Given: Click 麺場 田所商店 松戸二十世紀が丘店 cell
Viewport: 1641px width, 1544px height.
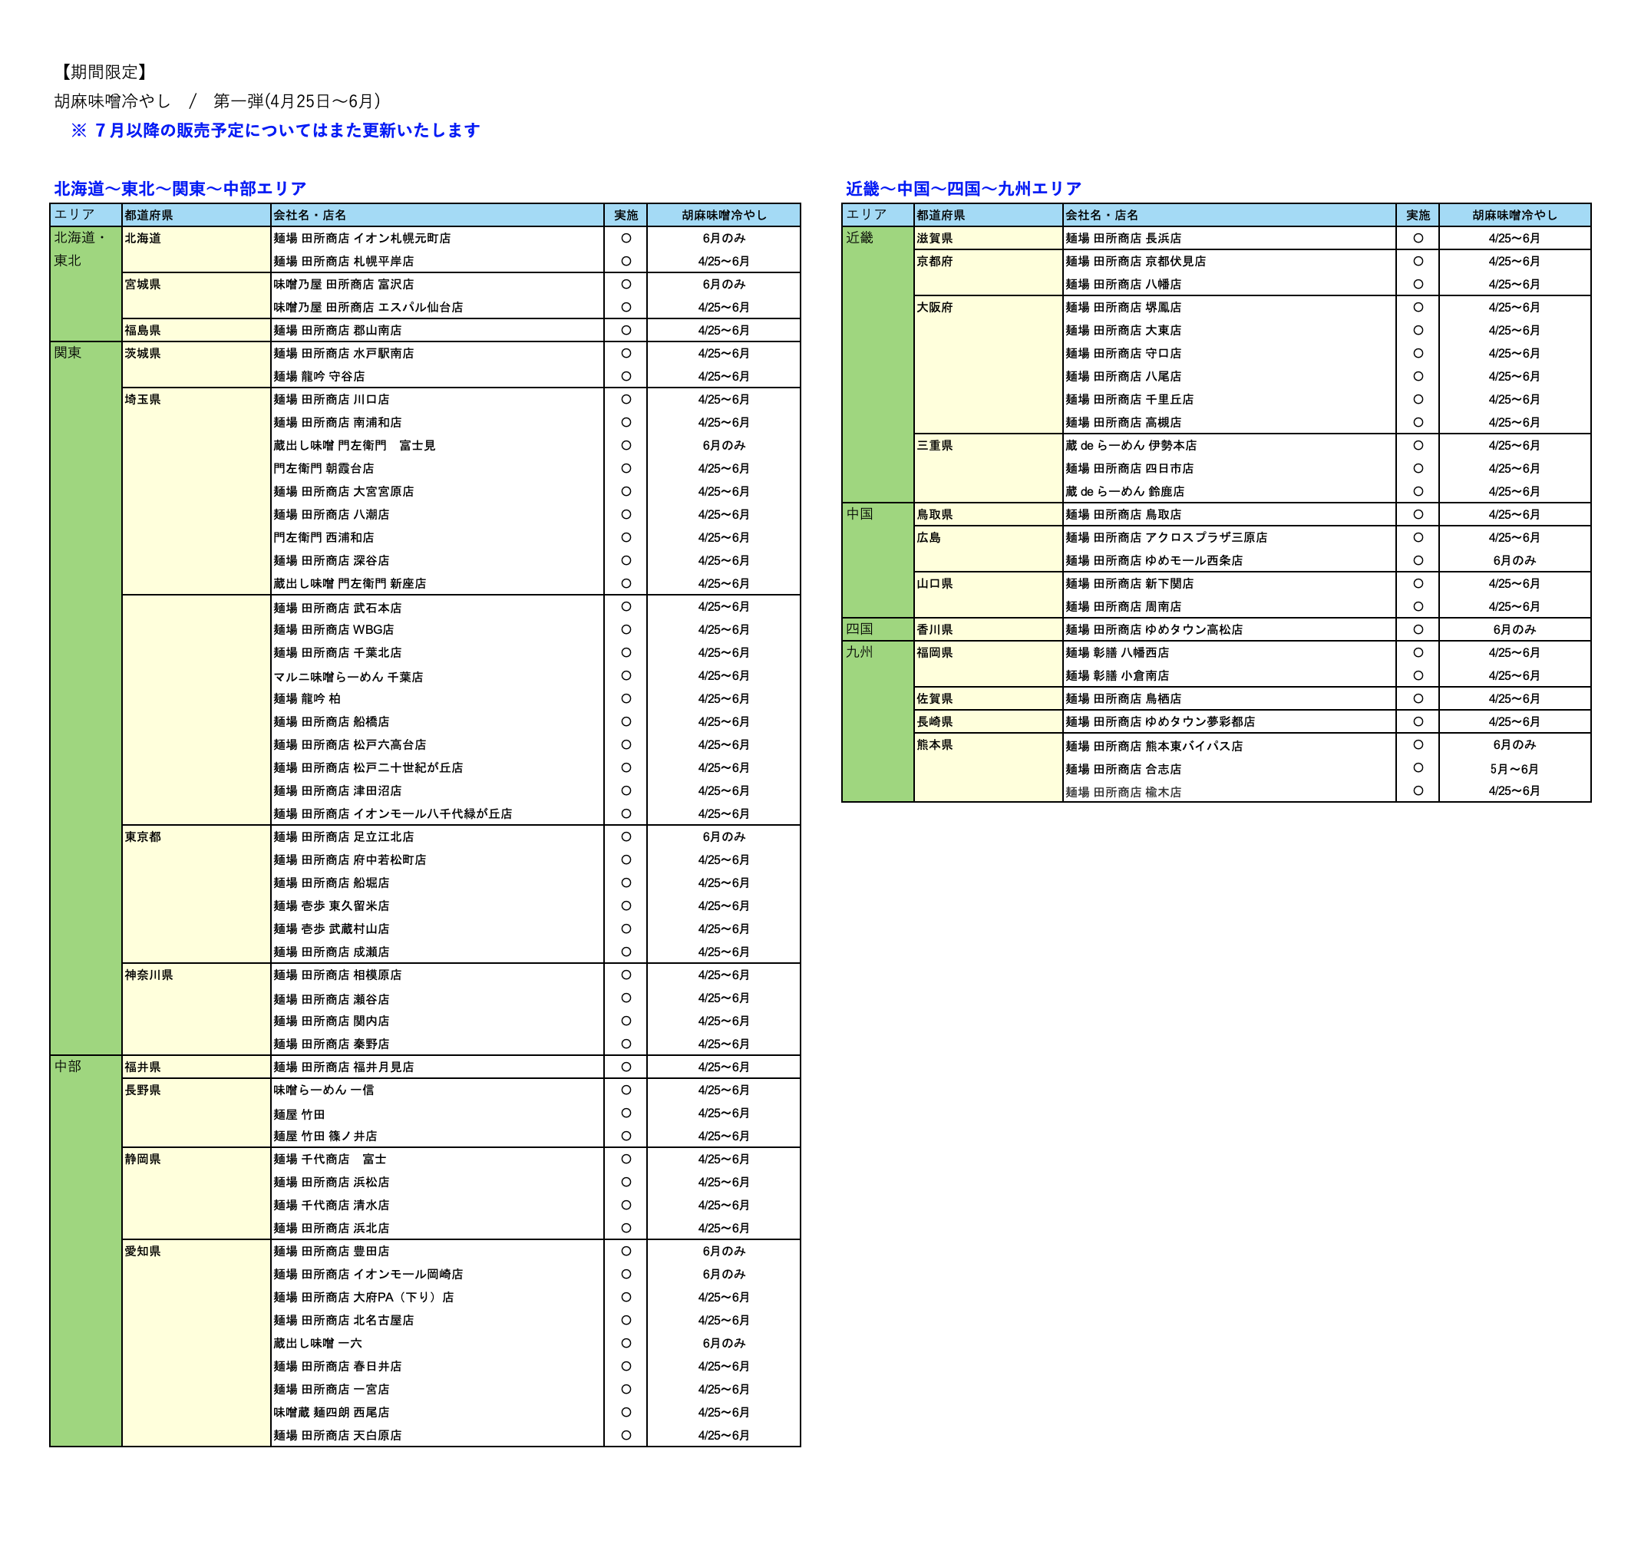Looking at the screenshot, I should coord(437,767).
